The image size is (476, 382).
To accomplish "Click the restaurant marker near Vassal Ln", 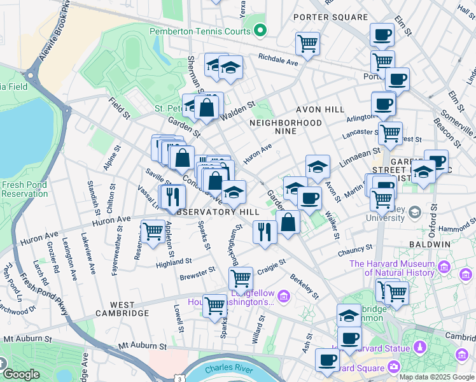I will click(x=173, y=197).
